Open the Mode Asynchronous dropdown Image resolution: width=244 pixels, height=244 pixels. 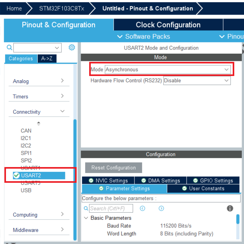click(168, 69)
